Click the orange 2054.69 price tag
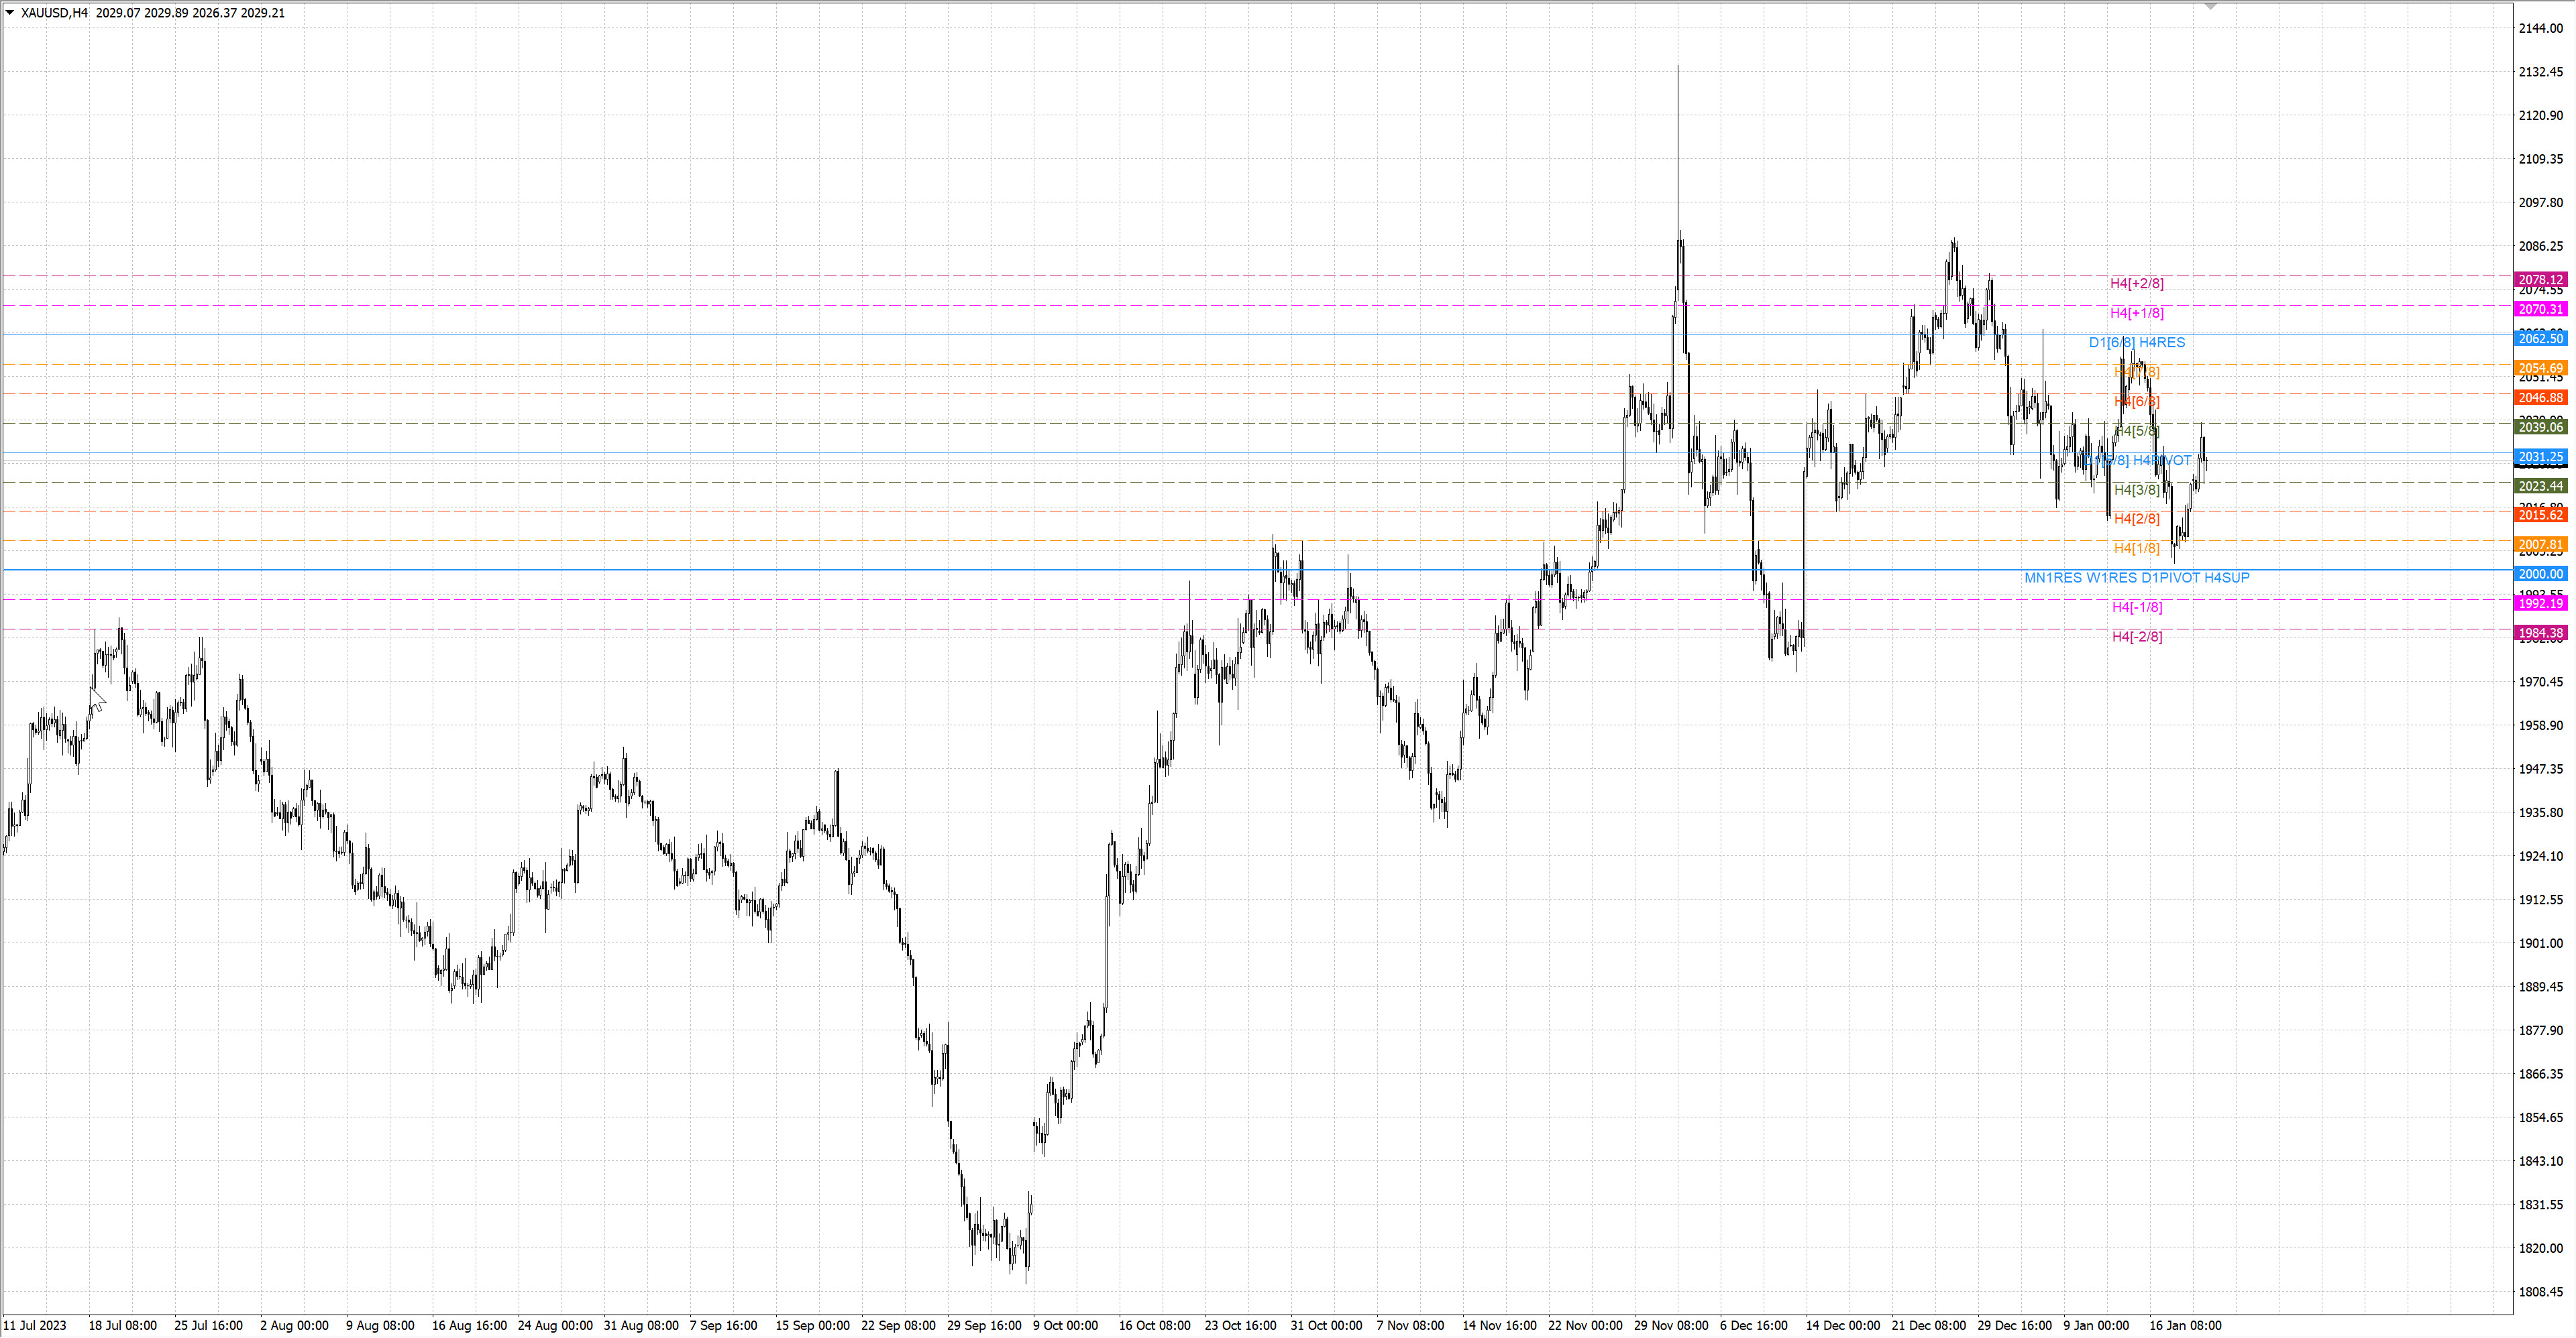The width and height of the screenshot is (2576, 1338). (2540, 368)
